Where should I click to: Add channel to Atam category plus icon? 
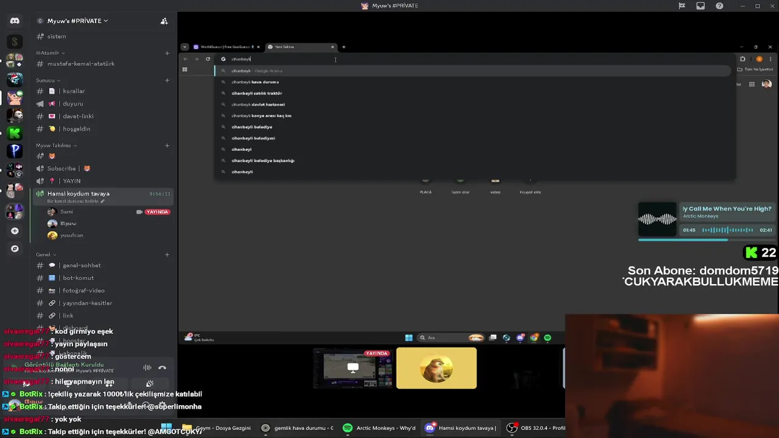pyautogui.click(x=167, y=53)
